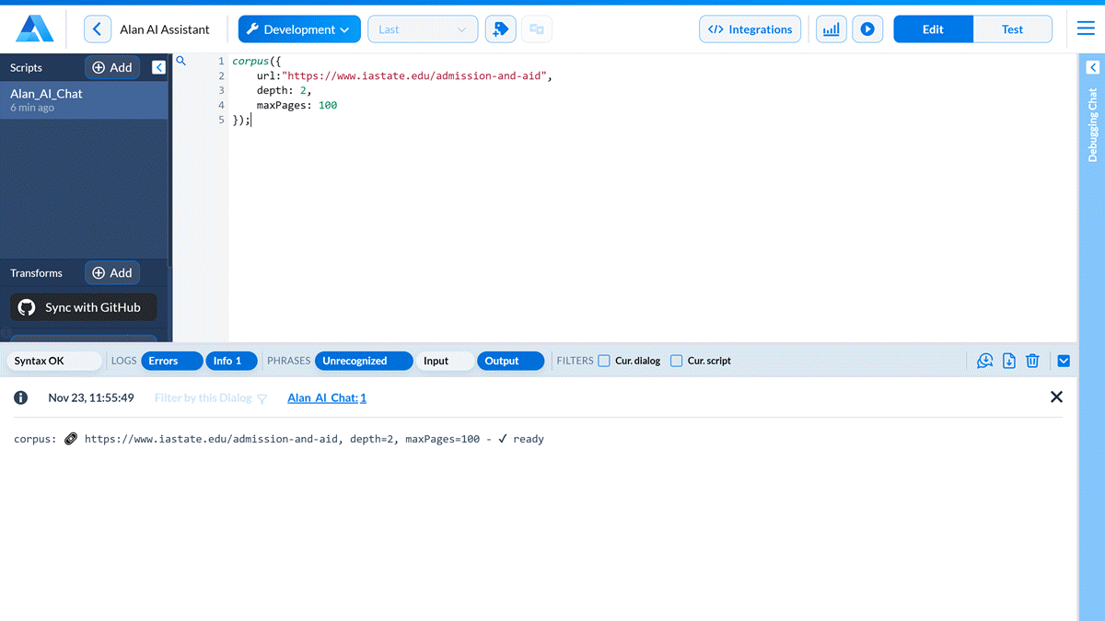Open the Alan_AI_Chat:1 log link
This screenshot has width=1105, height=621.
(x=326, y=397)
